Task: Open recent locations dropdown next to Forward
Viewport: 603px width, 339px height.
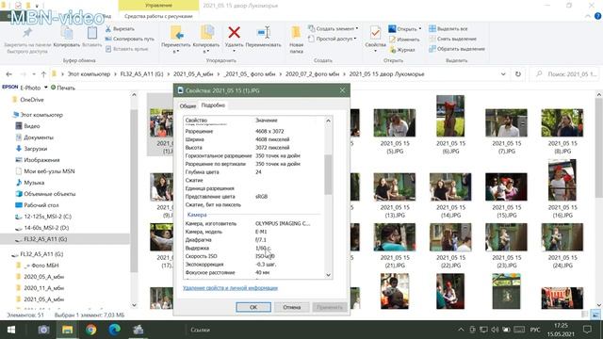Action: point(34,73)
